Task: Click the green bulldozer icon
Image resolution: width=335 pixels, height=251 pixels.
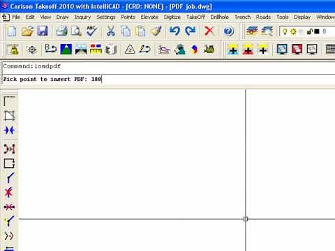Action: (x=209, y=50)
